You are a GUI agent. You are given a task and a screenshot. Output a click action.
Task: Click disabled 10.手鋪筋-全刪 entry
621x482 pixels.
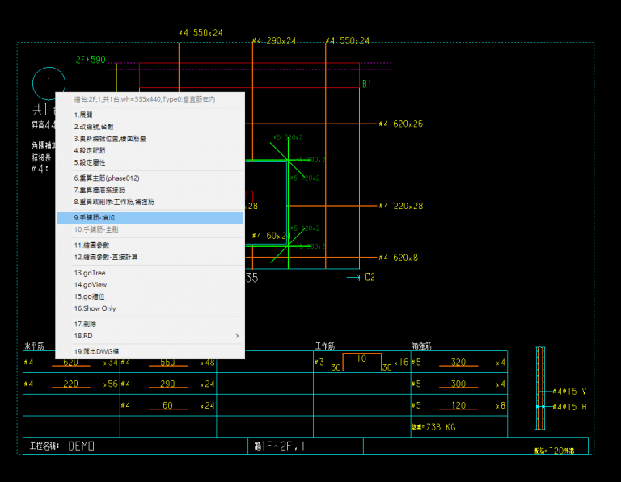(x=150, y=229)
